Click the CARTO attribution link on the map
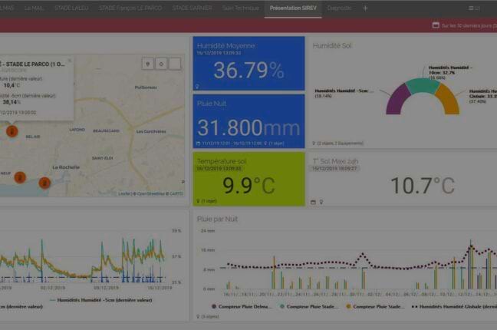Viewport: 497px width, 330px height. tap(176, 193)
